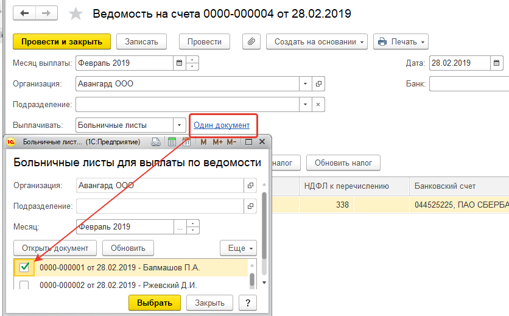
Task: Click Месяц выплаты field Февраль 2019
Action: pos(124,63)
